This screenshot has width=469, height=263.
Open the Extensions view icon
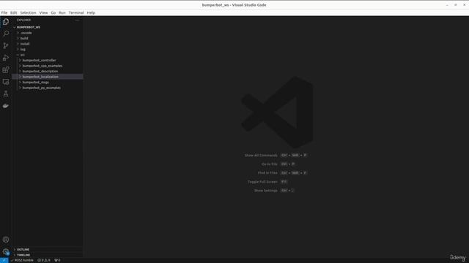[6, 70]
